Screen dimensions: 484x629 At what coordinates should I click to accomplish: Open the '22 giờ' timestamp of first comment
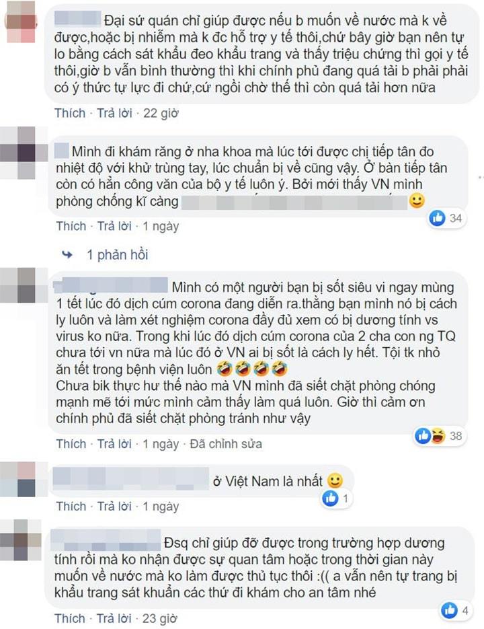pos(161,113)
